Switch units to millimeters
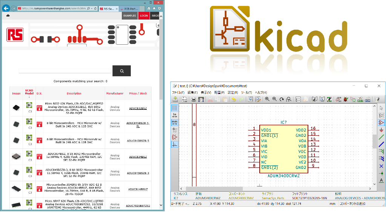 point(175,122)
